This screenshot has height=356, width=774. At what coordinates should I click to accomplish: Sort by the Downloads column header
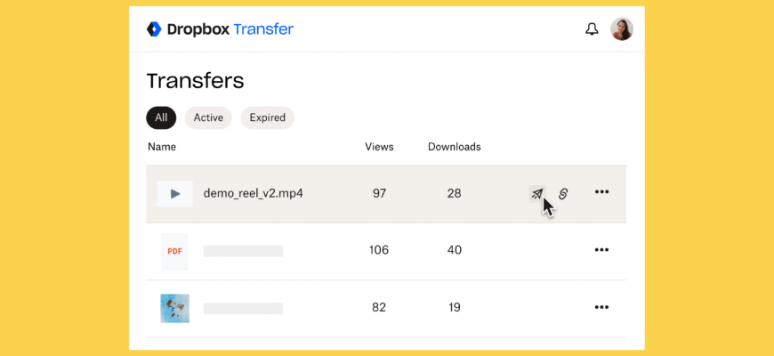click(x=454, y=147)
